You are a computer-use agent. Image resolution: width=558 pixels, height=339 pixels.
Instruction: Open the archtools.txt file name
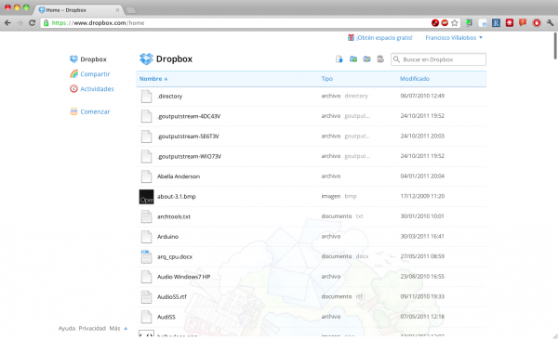click(x=174, y=216)
